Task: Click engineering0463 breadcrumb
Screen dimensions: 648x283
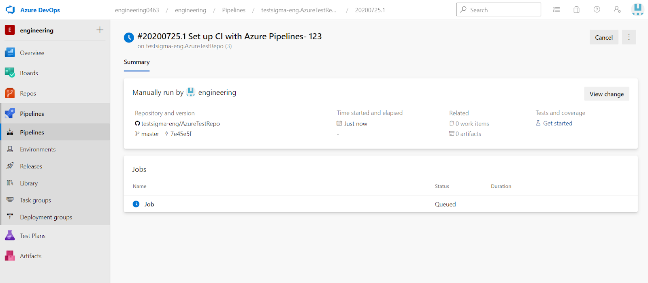Action: [x=137, y=10]
